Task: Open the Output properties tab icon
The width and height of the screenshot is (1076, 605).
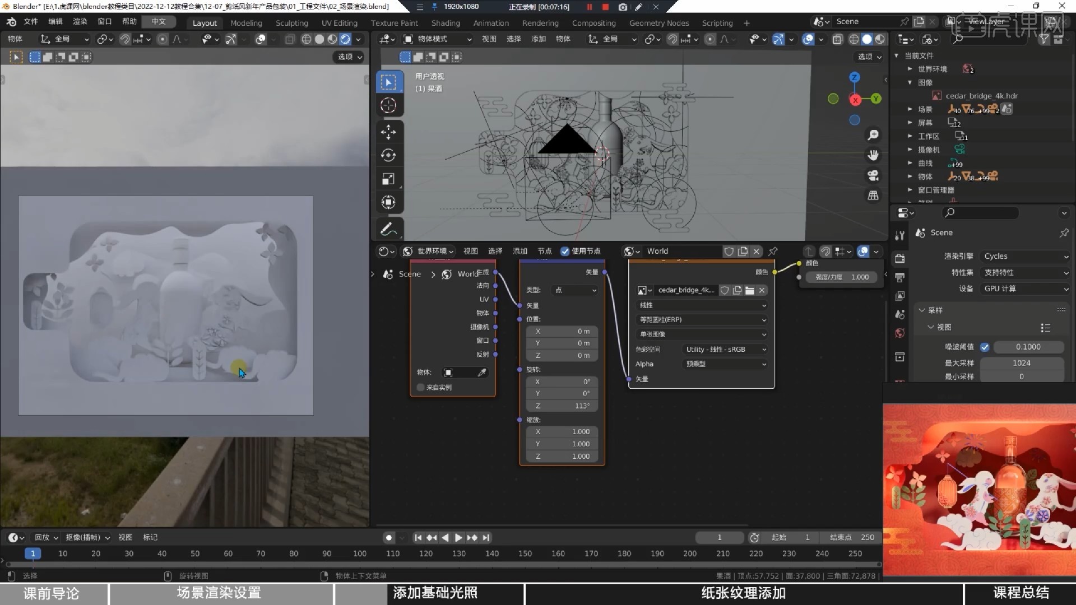Action: 900,277
